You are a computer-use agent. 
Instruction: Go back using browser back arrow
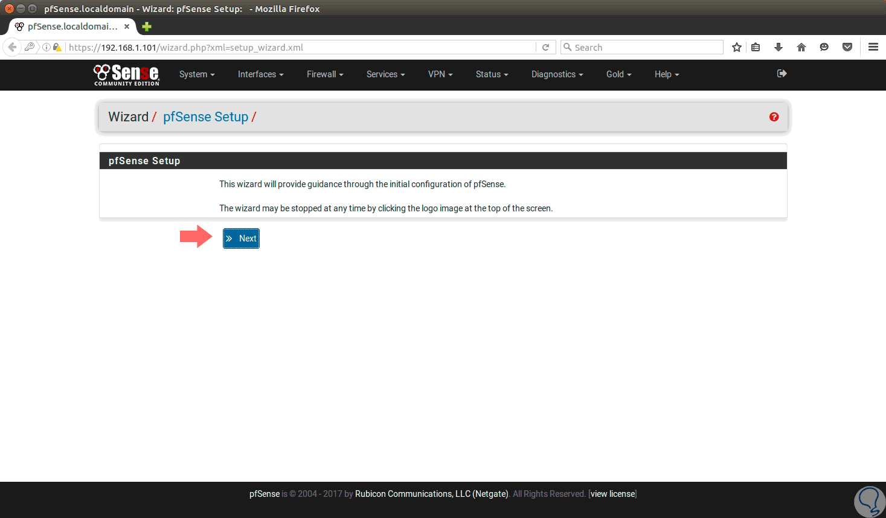pyautogui.click(x=12, y=47)
